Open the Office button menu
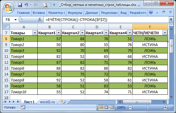 coord(9,8)
